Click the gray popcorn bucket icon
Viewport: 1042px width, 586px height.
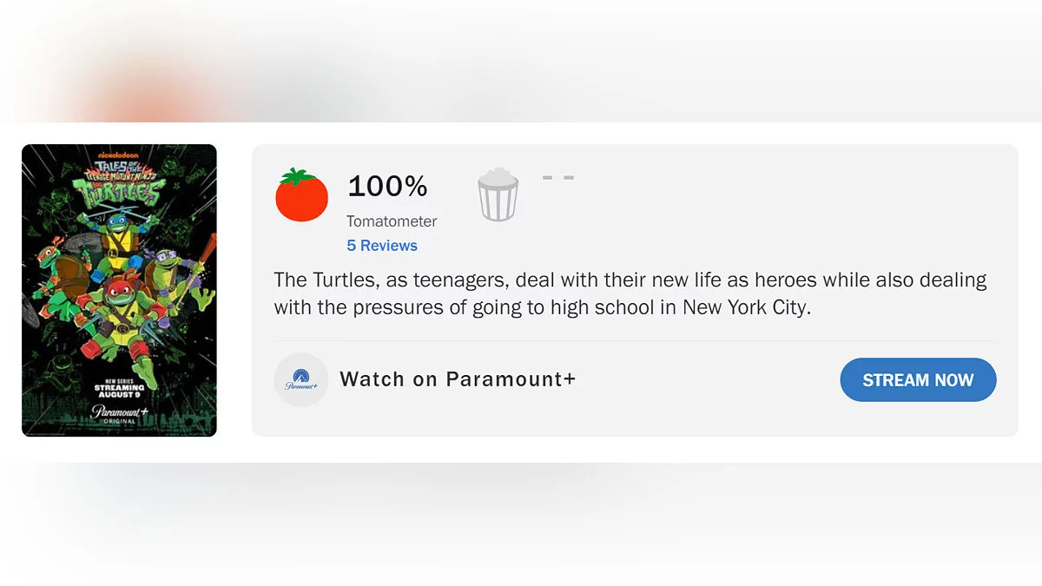click(x=498, y=195)
